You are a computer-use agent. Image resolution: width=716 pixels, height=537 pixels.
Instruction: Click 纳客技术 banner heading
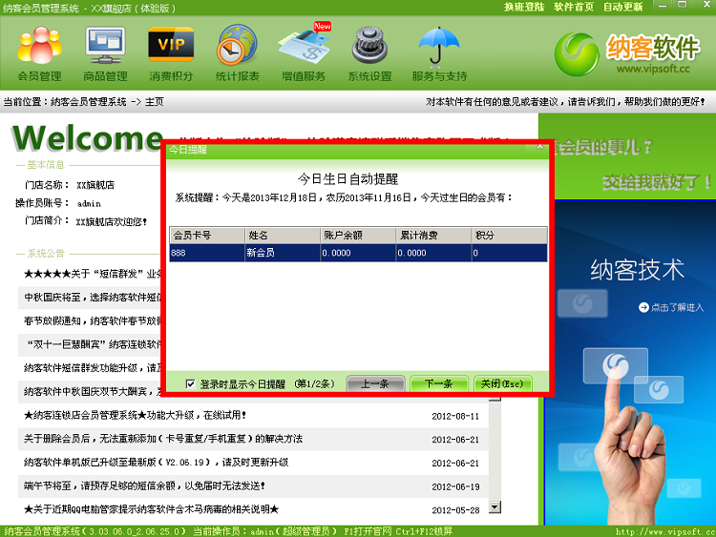[x=637, y=269]
